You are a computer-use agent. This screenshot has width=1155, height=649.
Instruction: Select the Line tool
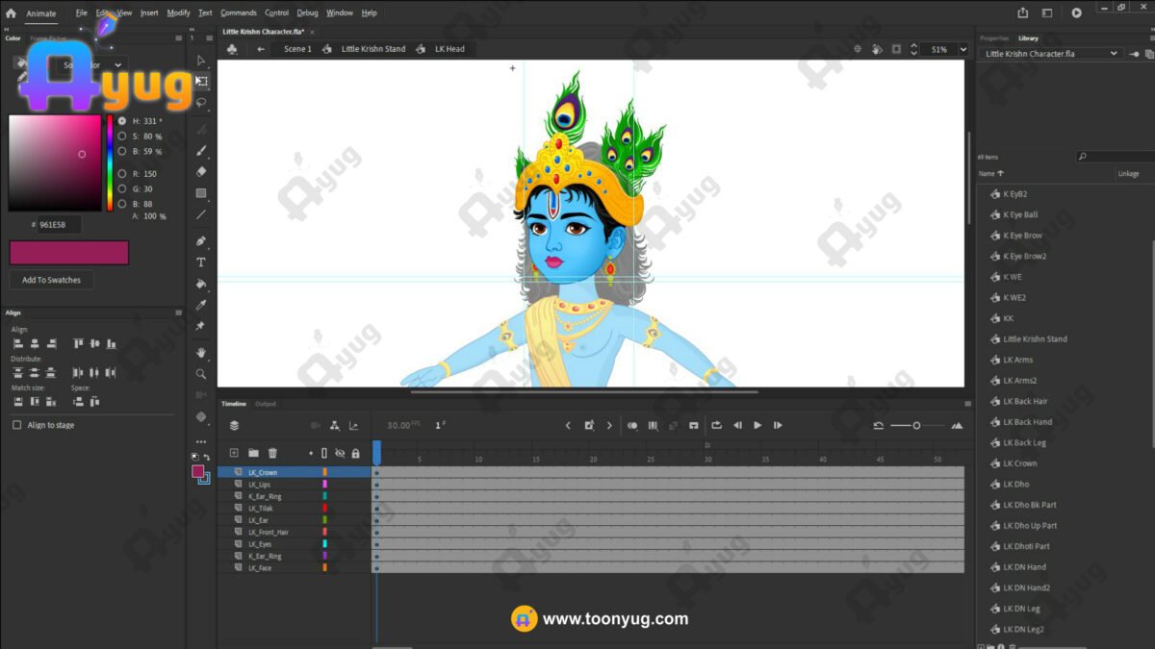click(x=201, y=214)
